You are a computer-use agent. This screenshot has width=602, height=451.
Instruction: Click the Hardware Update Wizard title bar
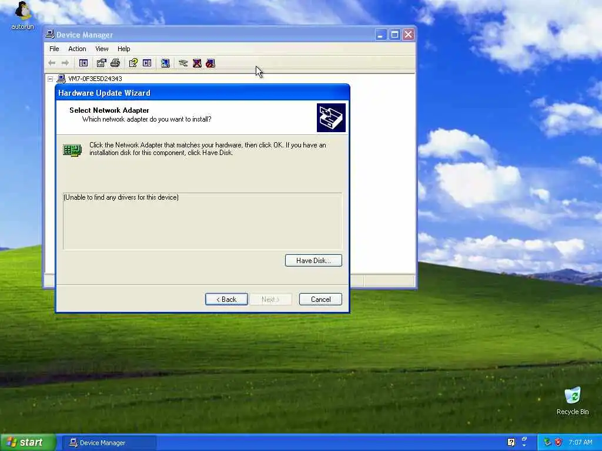(202, 93)
